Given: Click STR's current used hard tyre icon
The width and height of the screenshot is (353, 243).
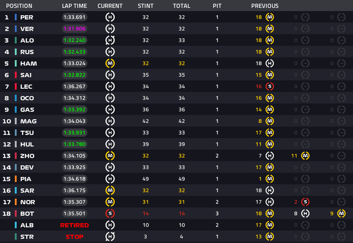Looking at the screenshot, I should 110,237.
